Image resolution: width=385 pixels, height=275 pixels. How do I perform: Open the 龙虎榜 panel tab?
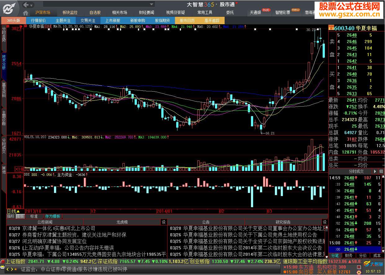click(122, 222)
